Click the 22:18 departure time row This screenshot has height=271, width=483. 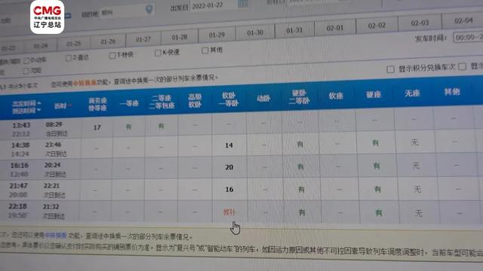pyautogui.click(x=17, y=206)
